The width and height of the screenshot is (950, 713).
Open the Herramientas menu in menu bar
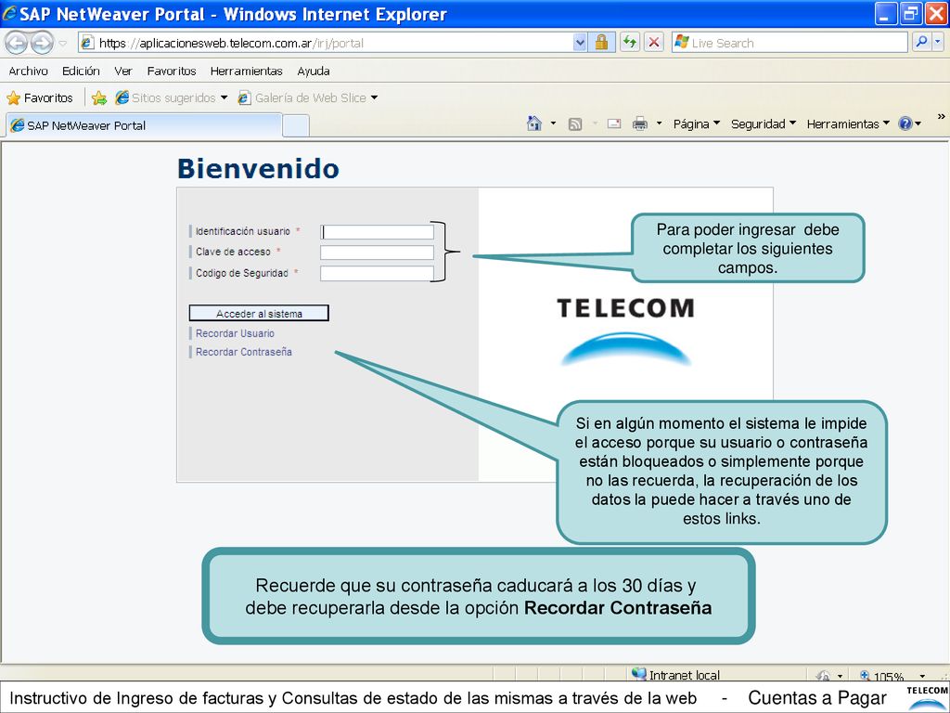tap(246, 71)
